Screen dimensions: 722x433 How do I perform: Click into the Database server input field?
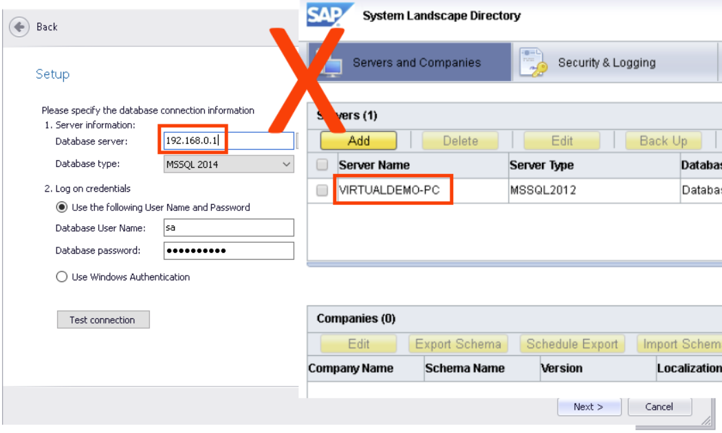(x=229, y=140)
